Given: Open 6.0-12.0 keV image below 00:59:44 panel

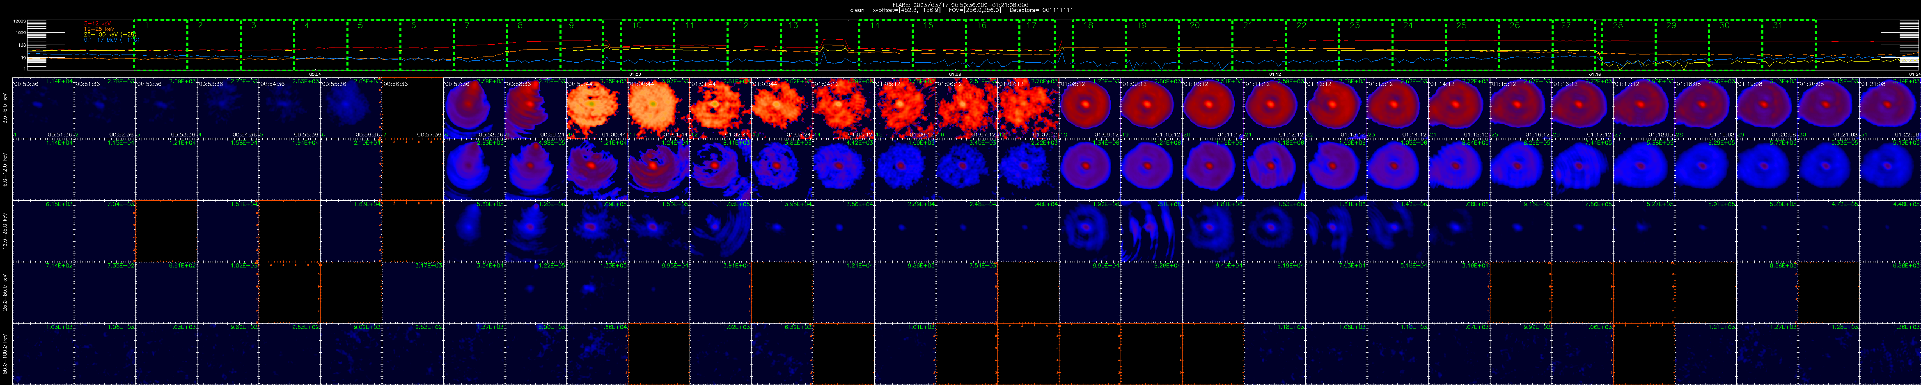Looking at the screenshot, I should point(596,169).
